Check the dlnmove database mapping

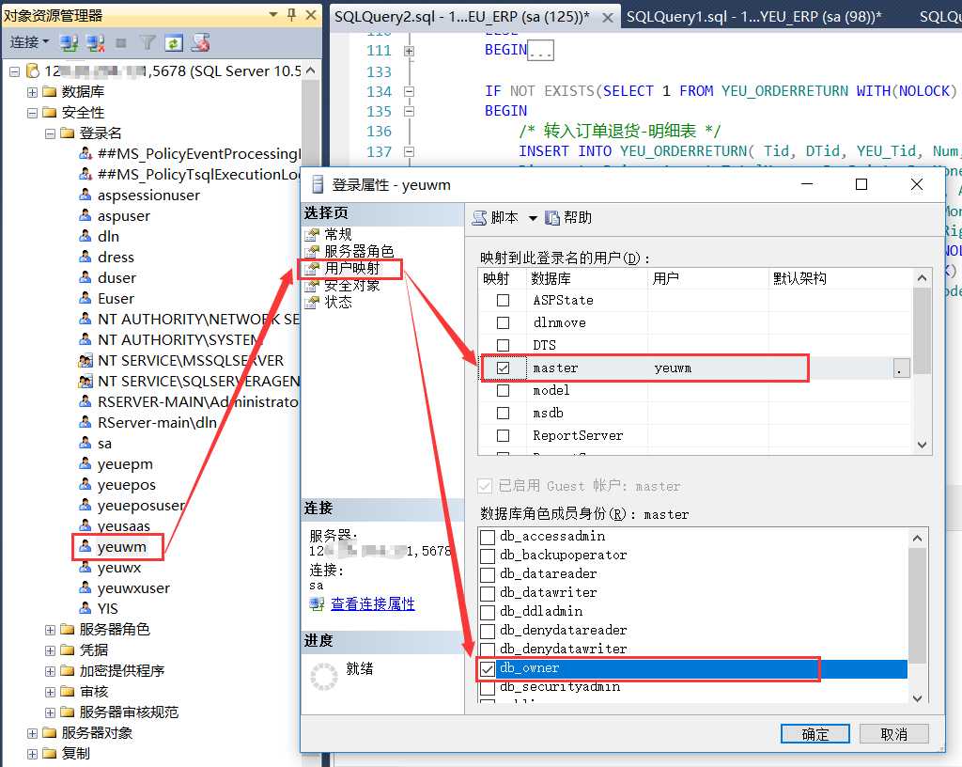point(504,322)
